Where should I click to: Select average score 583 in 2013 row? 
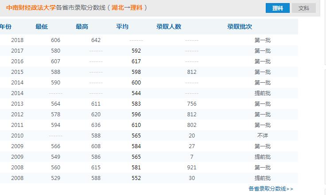point(136,103)
